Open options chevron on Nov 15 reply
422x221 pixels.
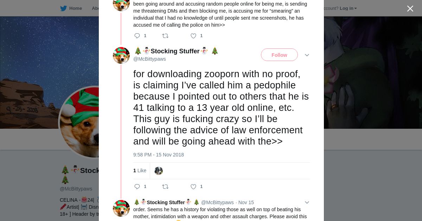[307, 202]
